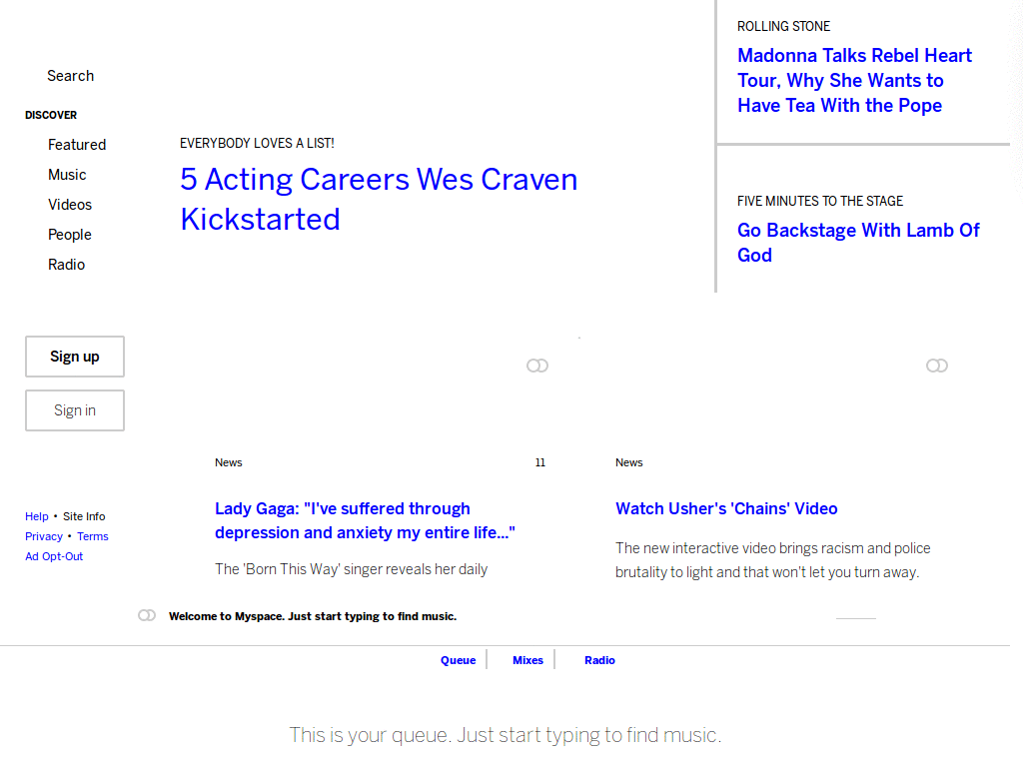
Task: Open '5 Acting Careers Wes Craven Kickstarted' article
Action: click(x=379, y=199)
